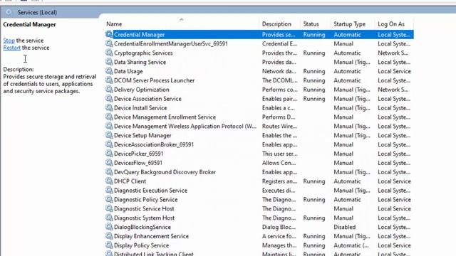Screen dimensions: 456x256
Task: Click the DCOM Server Process Launcher gear icon
Action: (109, 80)
